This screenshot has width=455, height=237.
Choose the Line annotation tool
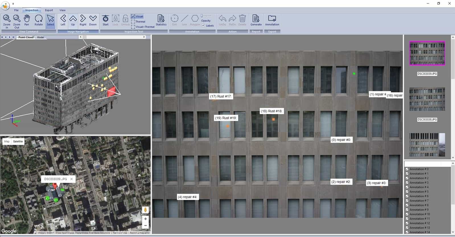[x=184, y=20]
